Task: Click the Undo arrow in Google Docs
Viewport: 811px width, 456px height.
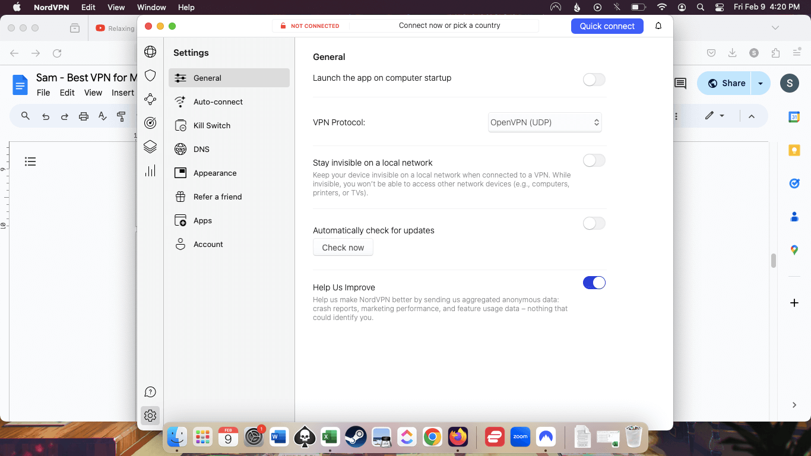Action: [x=46, y=116]
